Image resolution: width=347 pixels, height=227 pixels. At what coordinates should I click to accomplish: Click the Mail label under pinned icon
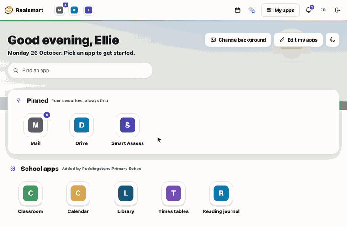pos(36,143)
